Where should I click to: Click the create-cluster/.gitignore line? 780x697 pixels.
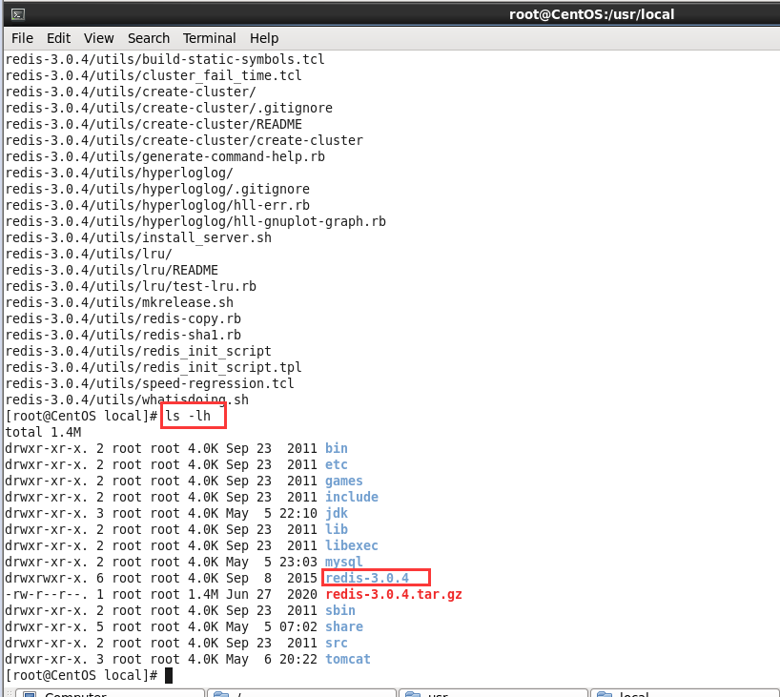[169, 108]
